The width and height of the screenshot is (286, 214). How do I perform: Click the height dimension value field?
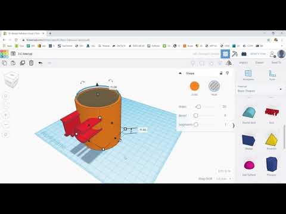click(142, 130)
